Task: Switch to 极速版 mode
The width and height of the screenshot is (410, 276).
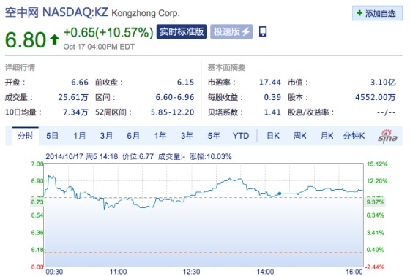Action: click(x=231, y=31)
